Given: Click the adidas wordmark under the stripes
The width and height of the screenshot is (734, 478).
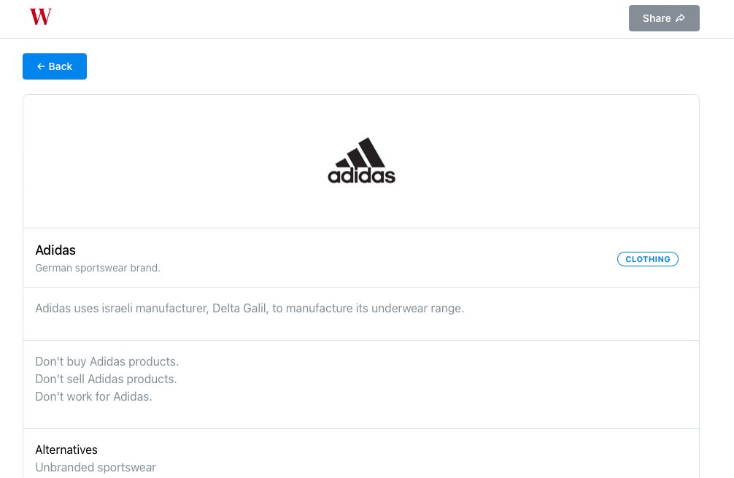Looking at the screenshot, I should click(362, 176).
